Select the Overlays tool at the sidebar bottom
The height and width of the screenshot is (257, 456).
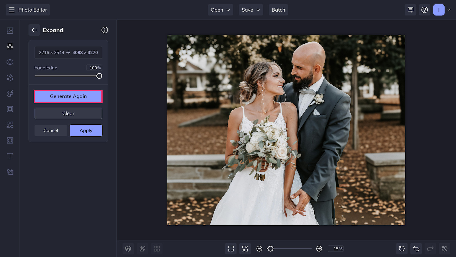coord(10,172)
